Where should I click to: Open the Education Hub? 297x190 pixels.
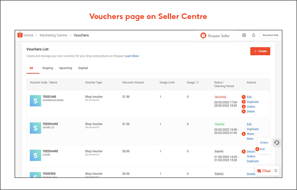click(x=270, y=35)
